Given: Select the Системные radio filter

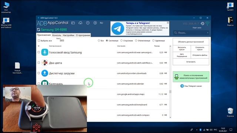Looking at the screenshot, I should [x=107, y=41].
